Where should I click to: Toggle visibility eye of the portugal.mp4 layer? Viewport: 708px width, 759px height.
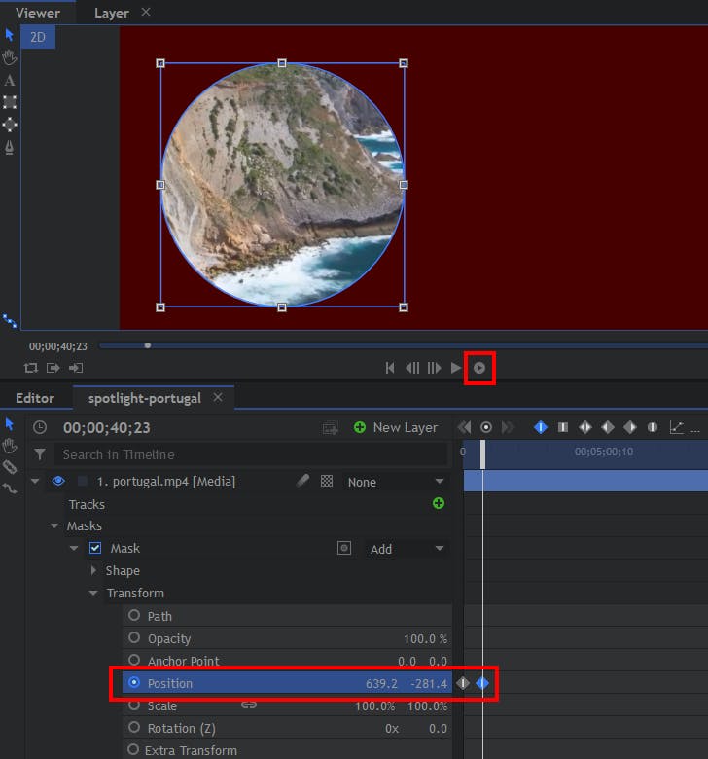pyautogui.click(x=58, y=481)
